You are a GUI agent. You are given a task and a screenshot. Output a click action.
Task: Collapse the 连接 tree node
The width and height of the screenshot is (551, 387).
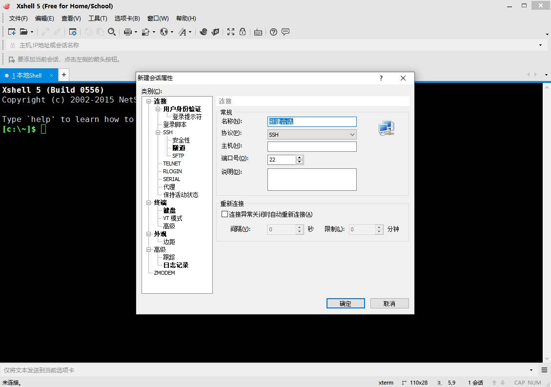[149, 101]
